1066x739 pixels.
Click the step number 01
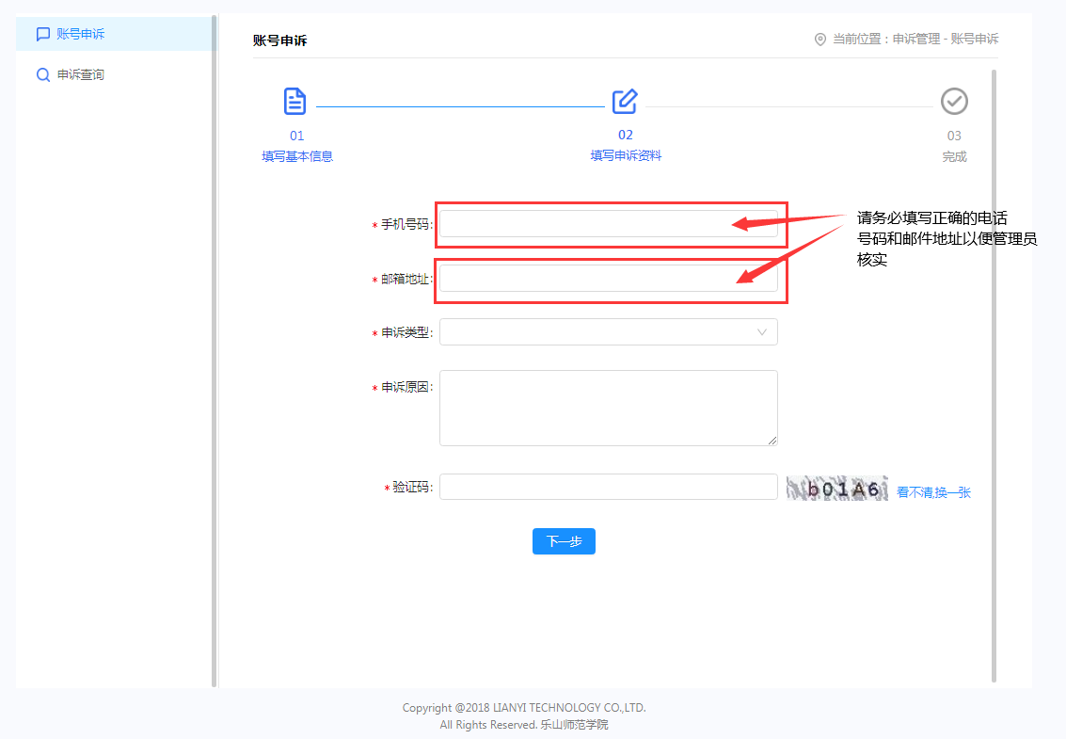(297, 136)
